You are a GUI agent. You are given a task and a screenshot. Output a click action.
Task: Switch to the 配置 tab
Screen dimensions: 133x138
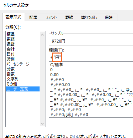click(x=33, y=18)
